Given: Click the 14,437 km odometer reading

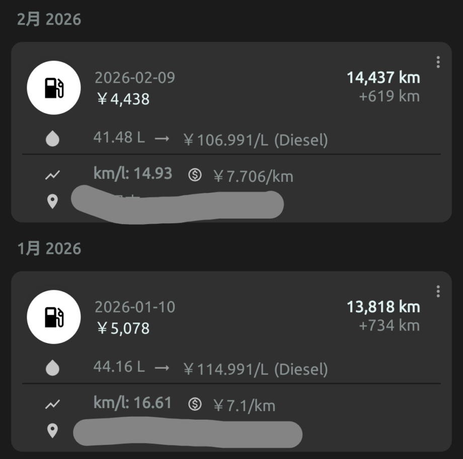Looking at the screenshot, I should click(x=383, y=78).
